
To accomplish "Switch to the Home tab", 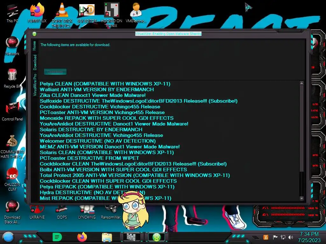I will (34, 46).
